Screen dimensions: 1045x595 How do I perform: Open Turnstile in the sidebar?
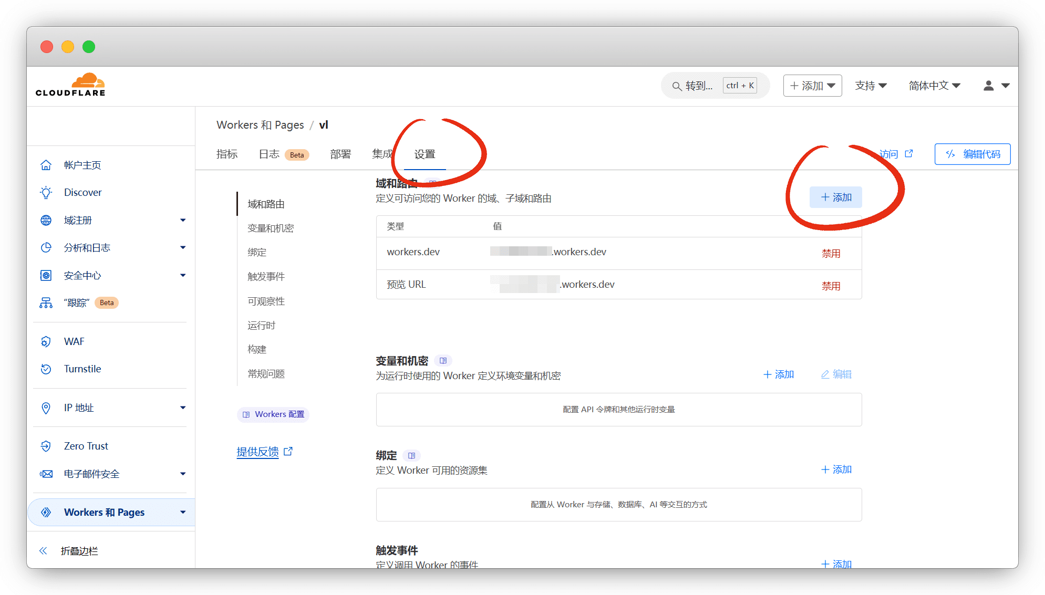point(82,369)
